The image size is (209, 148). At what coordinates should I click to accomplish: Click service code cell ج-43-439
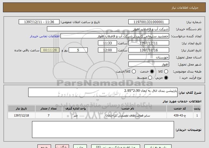click(x=180, y=115)
